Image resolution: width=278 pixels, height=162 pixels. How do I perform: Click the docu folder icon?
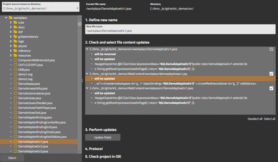(15, 27)
